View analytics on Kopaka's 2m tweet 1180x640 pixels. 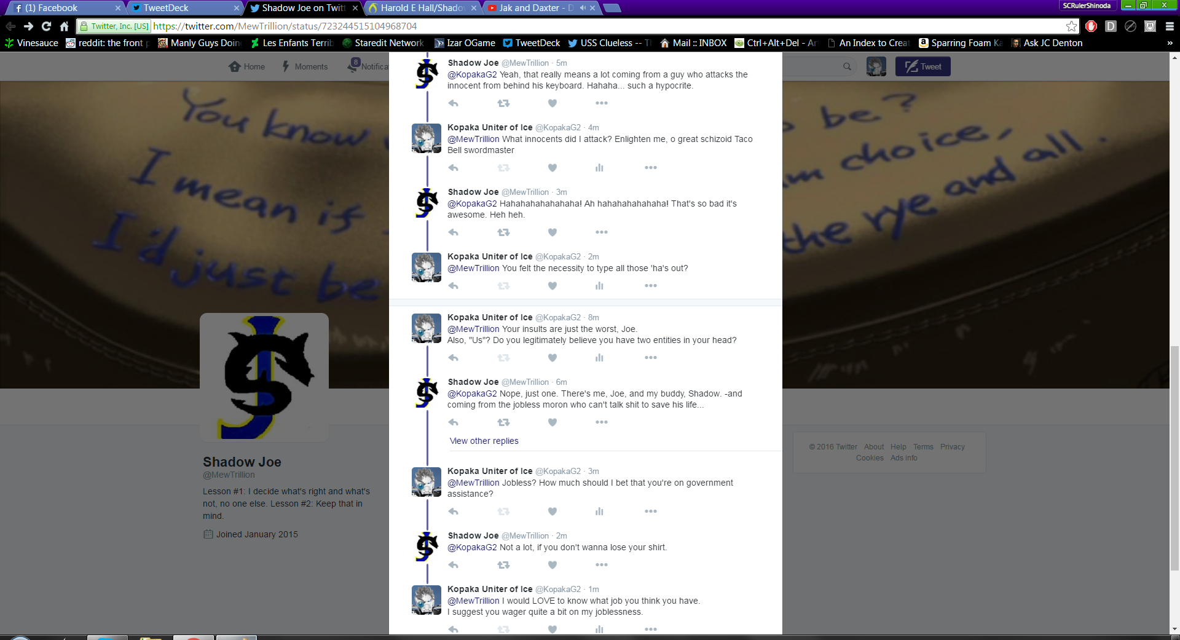(599, 286)
